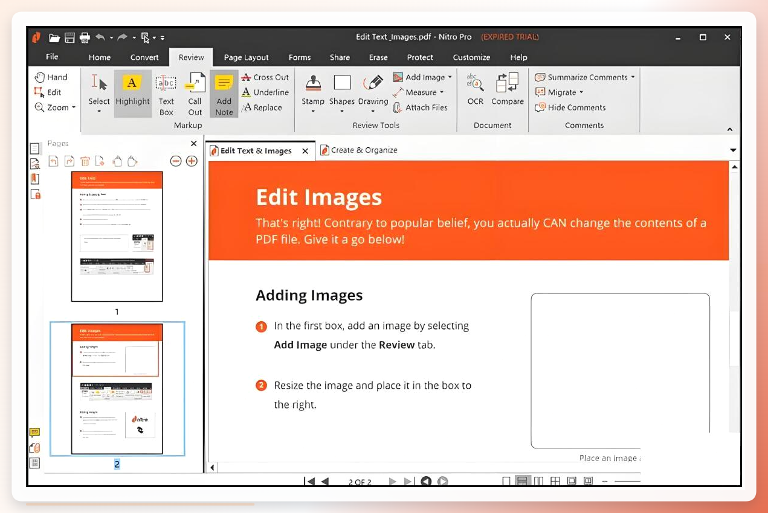Expand the Zoom dropdown arrow
The height and width of the screenshot is (513, 768).
coord(74,107)
